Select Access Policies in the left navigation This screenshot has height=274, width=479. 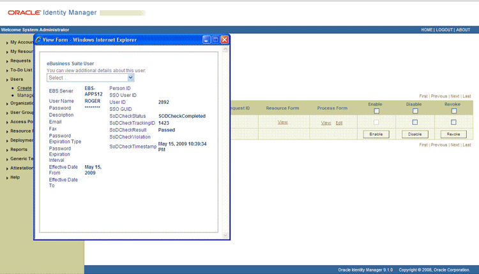tap(22, 122)
